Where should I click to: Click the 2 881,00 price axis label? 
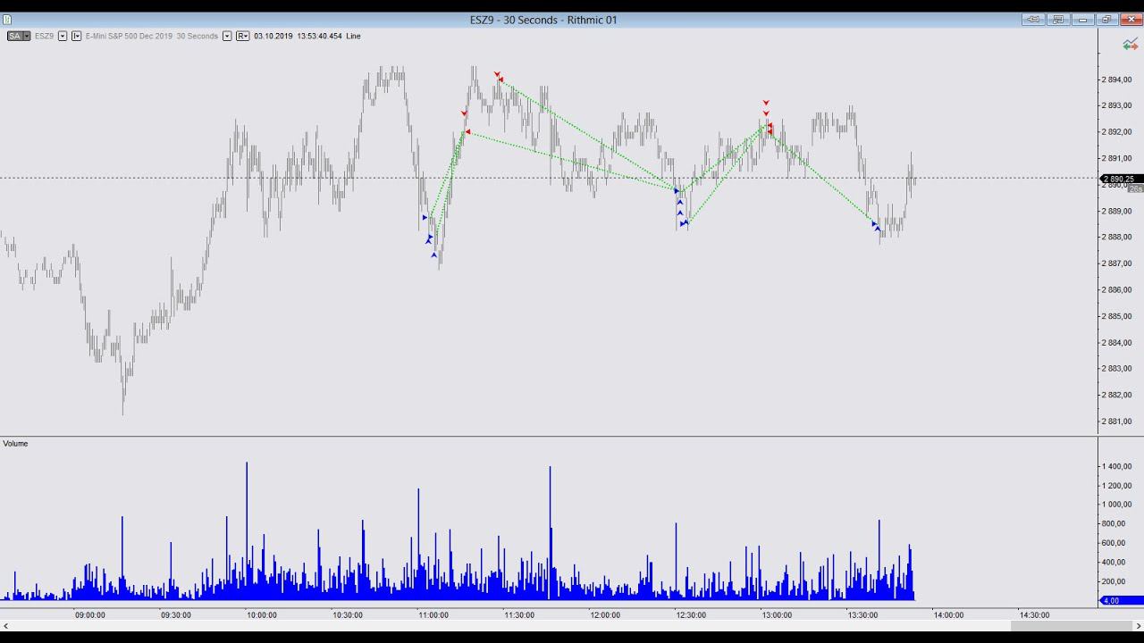tap(1117, 422)
